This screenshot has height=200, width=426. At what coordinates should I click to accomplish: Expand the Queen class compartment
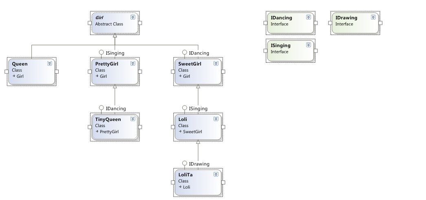50,64
